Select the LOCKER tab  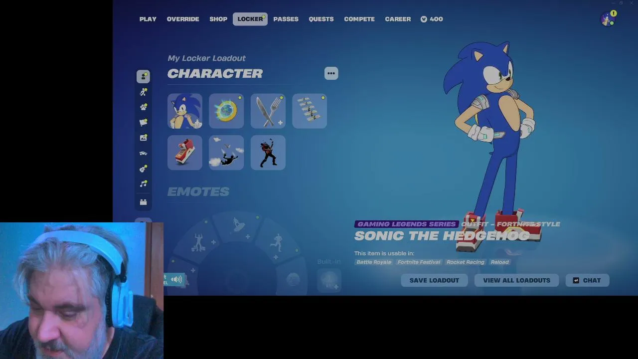pyautogui.click(x=250, y=19)
